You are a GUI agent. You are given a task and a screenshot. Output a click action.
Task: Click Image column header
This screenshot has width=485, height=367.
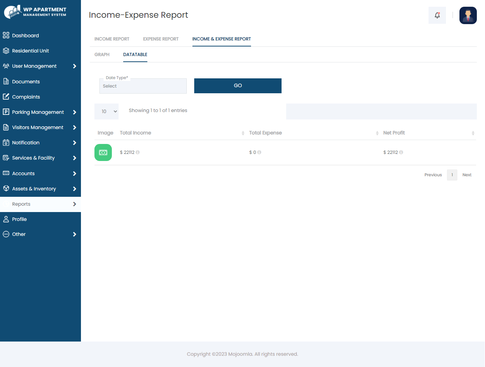(x=105, y=133)
